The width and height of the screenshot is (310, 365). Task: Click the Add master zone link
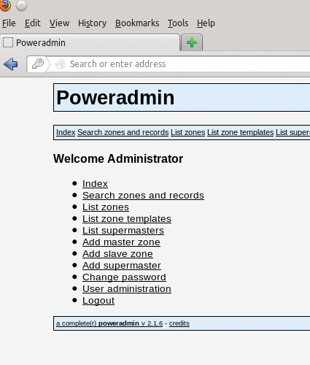pos(121,242)
